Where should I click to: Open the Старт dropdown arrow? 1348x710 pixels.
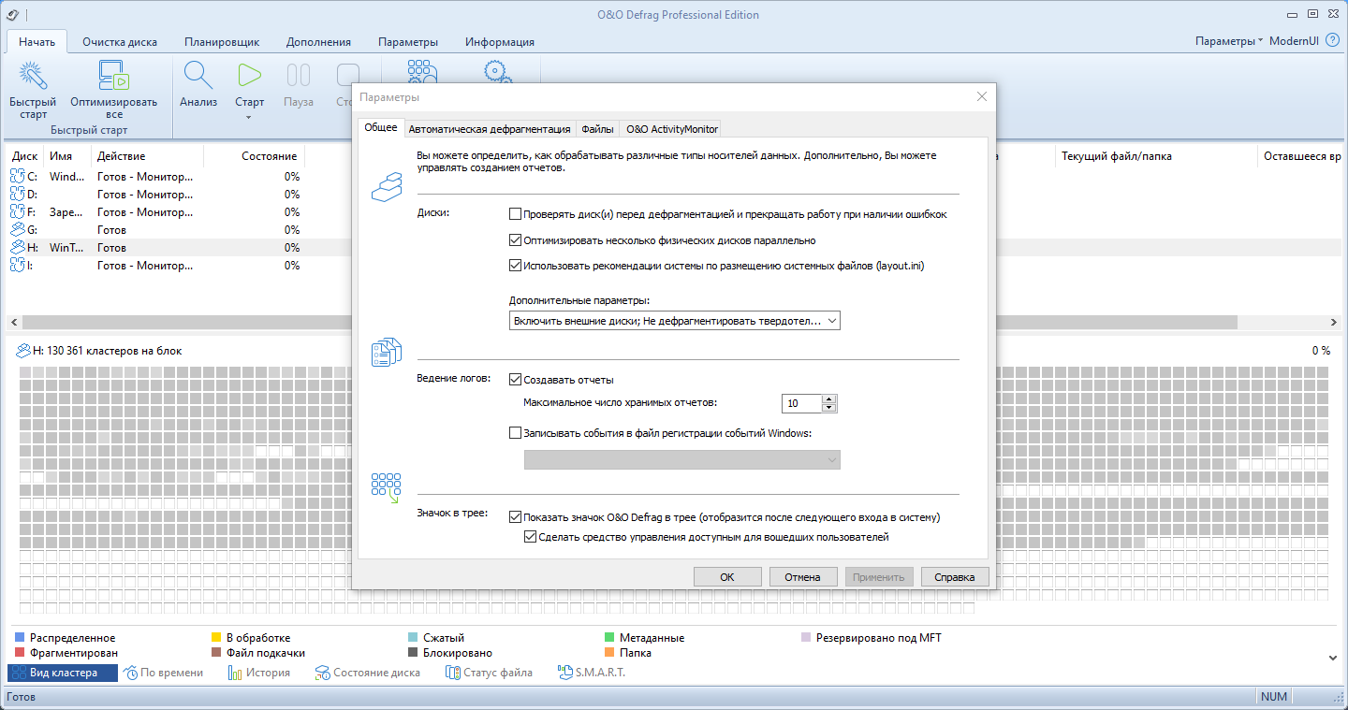pos(249,118)
